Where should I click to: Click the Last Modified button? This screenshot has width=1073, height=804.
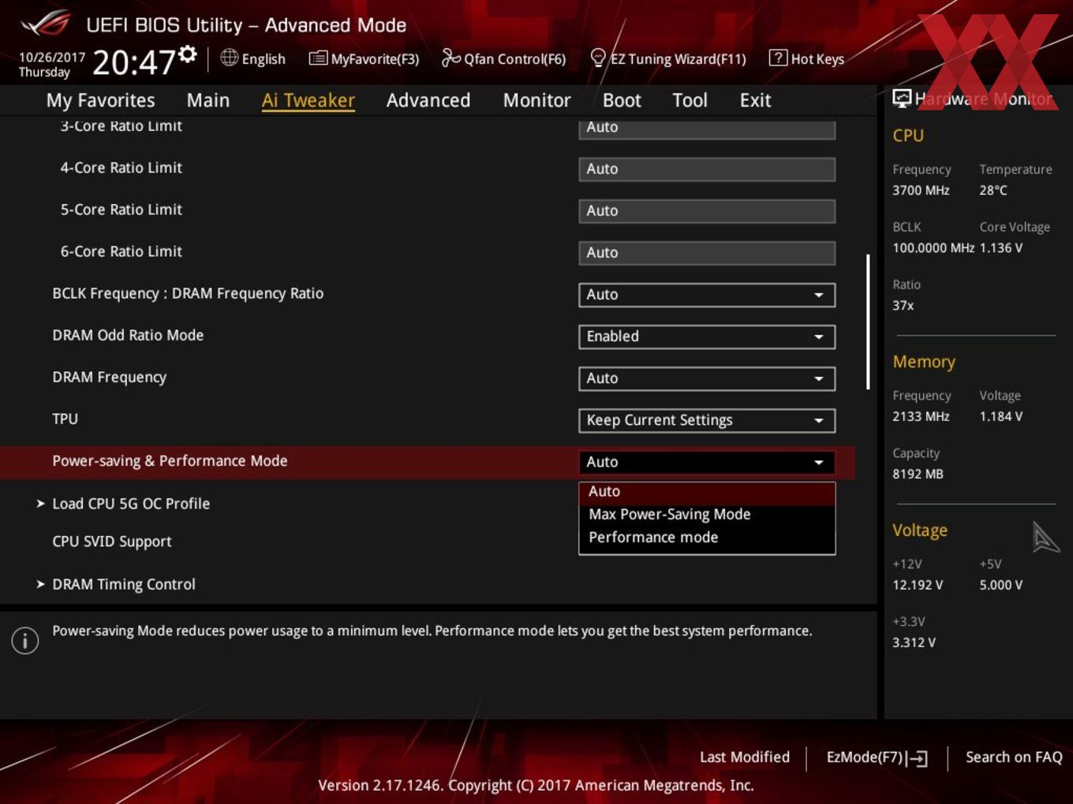point(744,757)
